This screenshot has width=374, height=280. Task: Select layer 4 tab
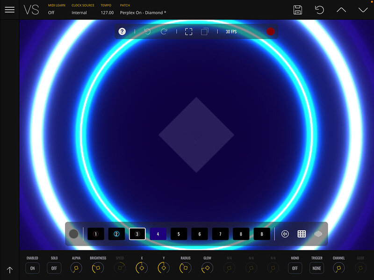(x=158, y=234)
